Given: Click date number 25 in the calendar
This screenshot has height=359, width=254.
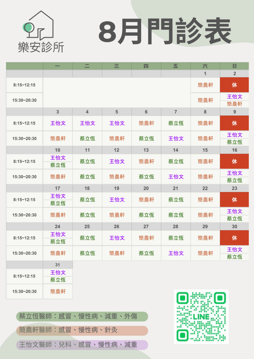Looking at the screenshot, I should pyautogui.click(x=87, y=226).
